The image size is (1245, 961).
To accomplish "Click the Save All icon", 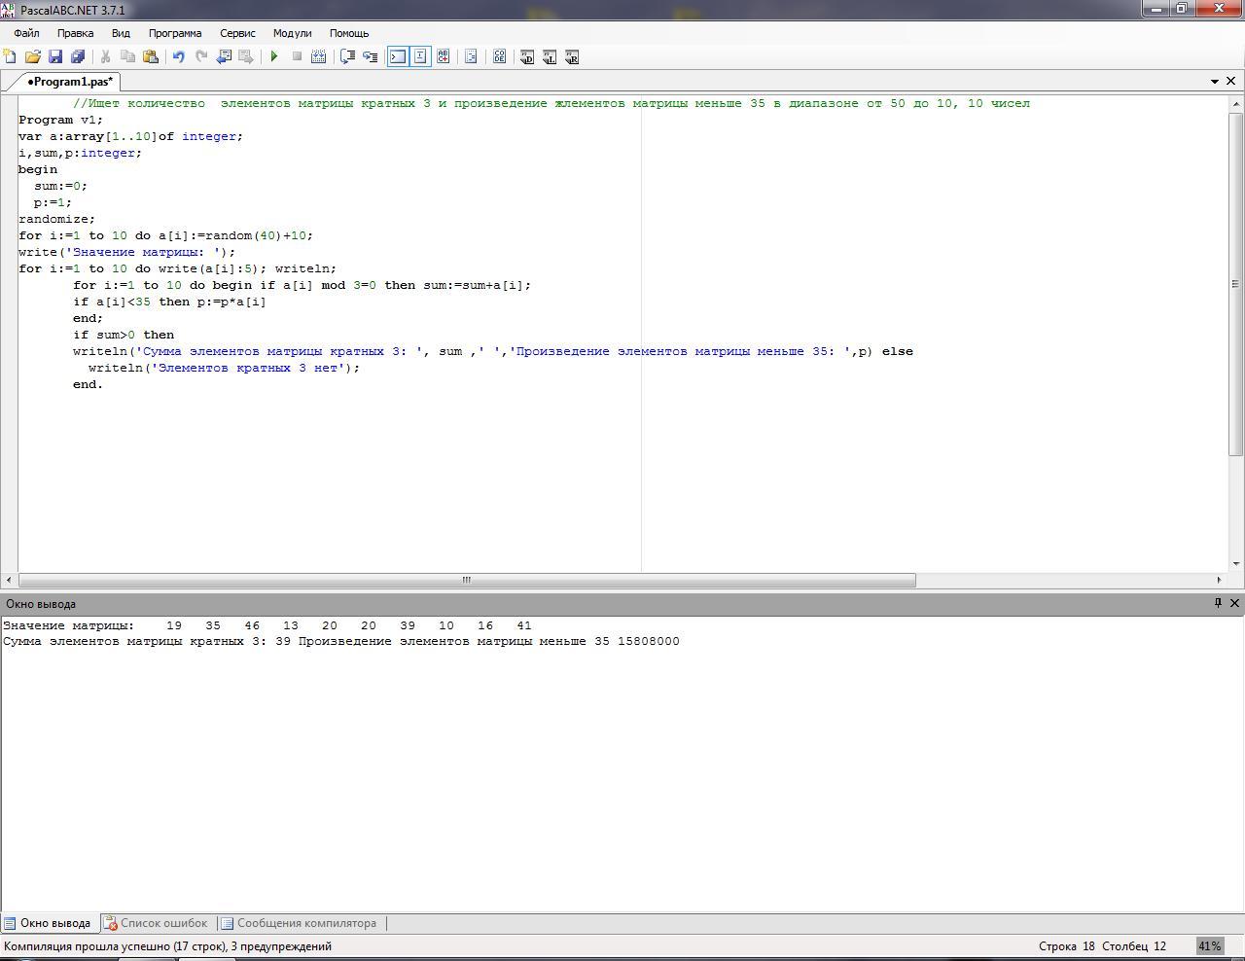I will (x=78, y=56).
